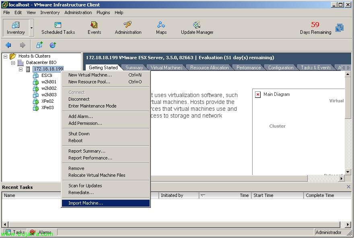
Task: Open the Events view
Action: pyautogui.click(x=95, y=28)
